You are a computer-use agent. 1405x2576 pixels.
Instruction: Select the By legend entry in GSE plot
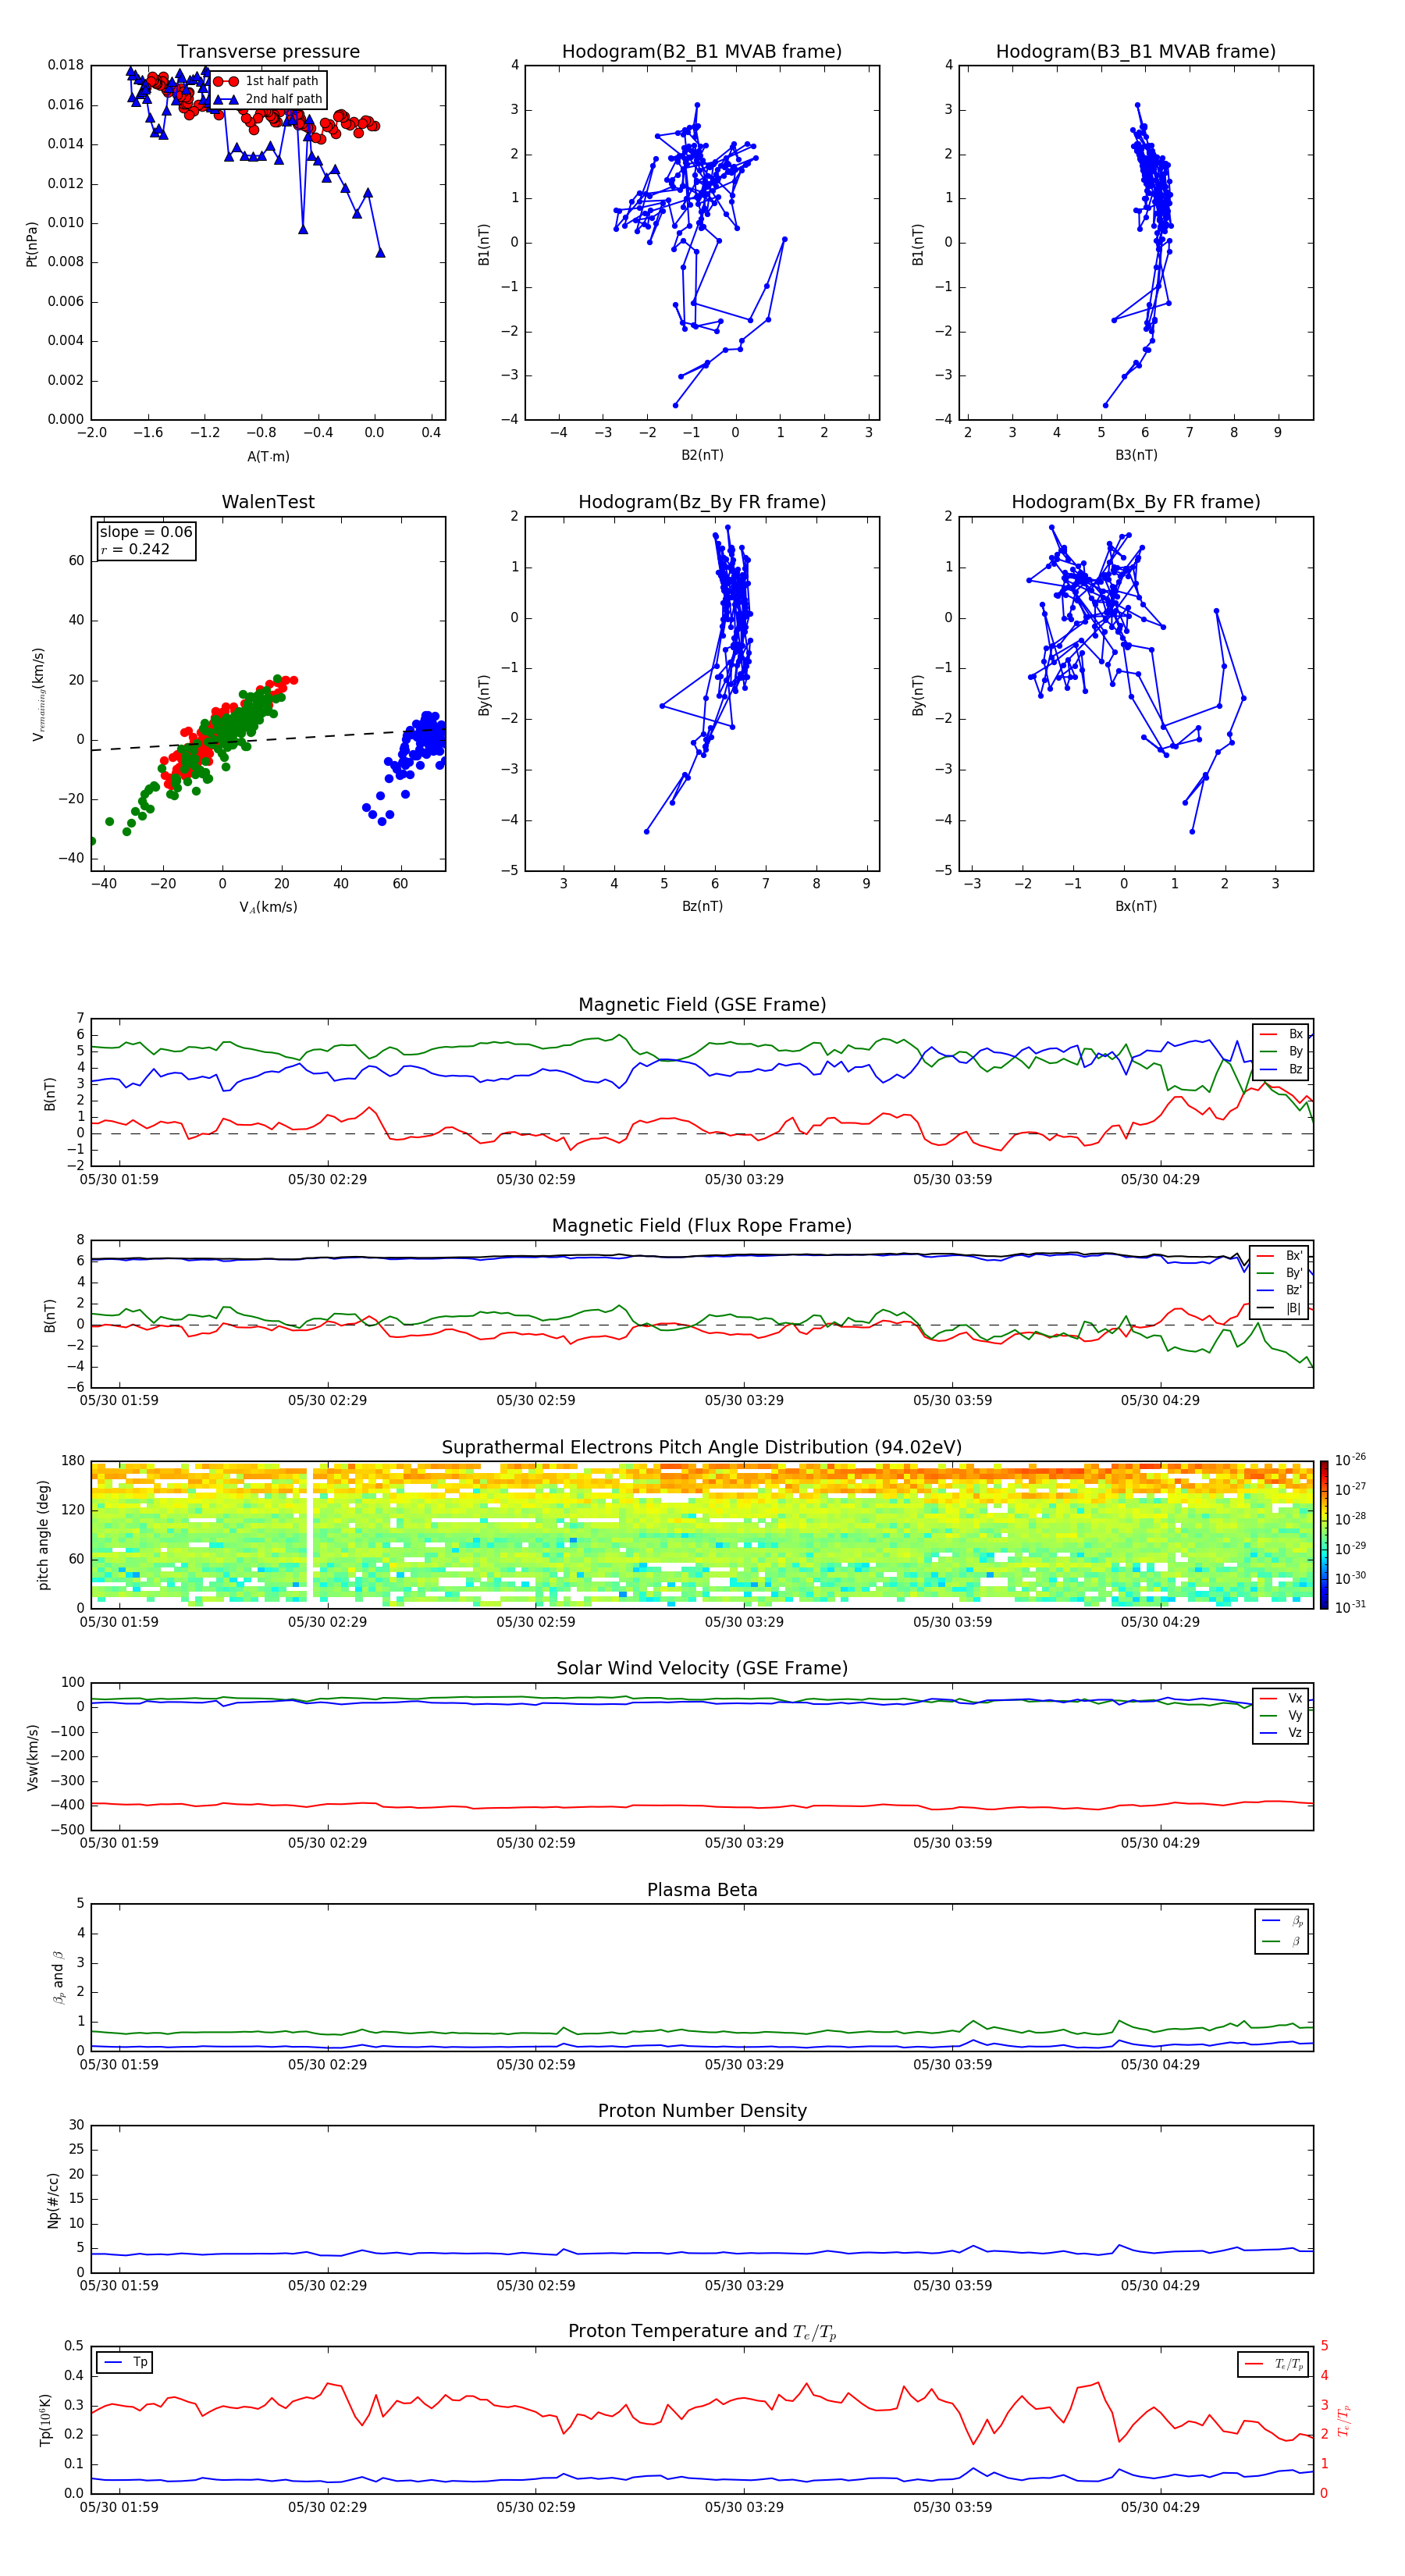(1281, 1051)
